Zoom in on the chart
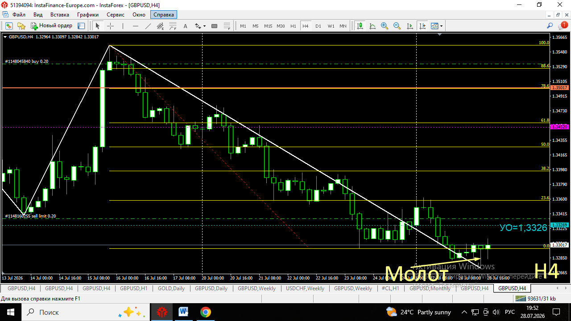 pyautogui.click(x=385, y=26)
